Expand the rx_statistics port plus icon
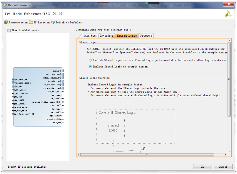 tap(60, 88)
